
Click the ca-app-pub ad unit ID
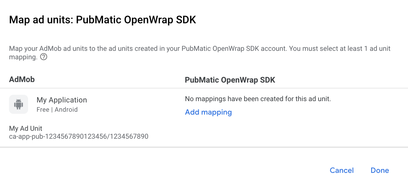point(79,136)
